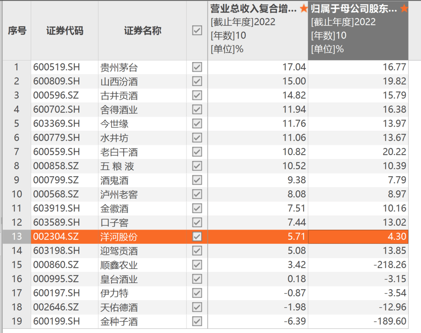Image resolution: width=421 pixels, height=333 pixels.
Task: Select the net profit value 20.22
Action: click(394, 152)
